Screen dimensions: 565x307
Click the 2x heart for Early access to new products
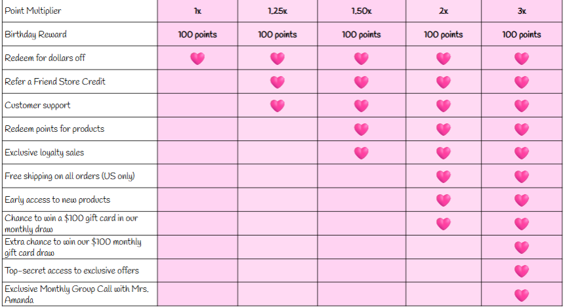[x=444, y=200]
